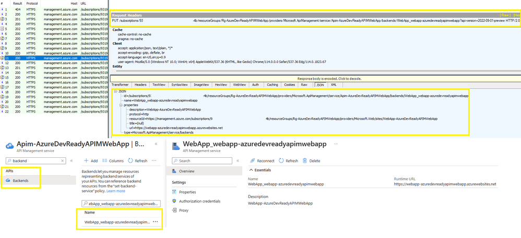Select the title=(null) JSON node

click(x=137, y=123)
